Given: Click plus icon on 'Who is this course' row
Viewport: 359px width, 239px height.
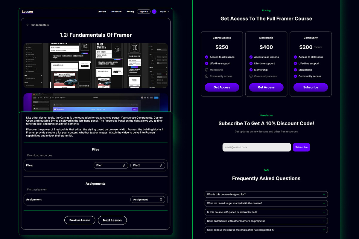Looking at the screenshot, I should click(324, 194).
